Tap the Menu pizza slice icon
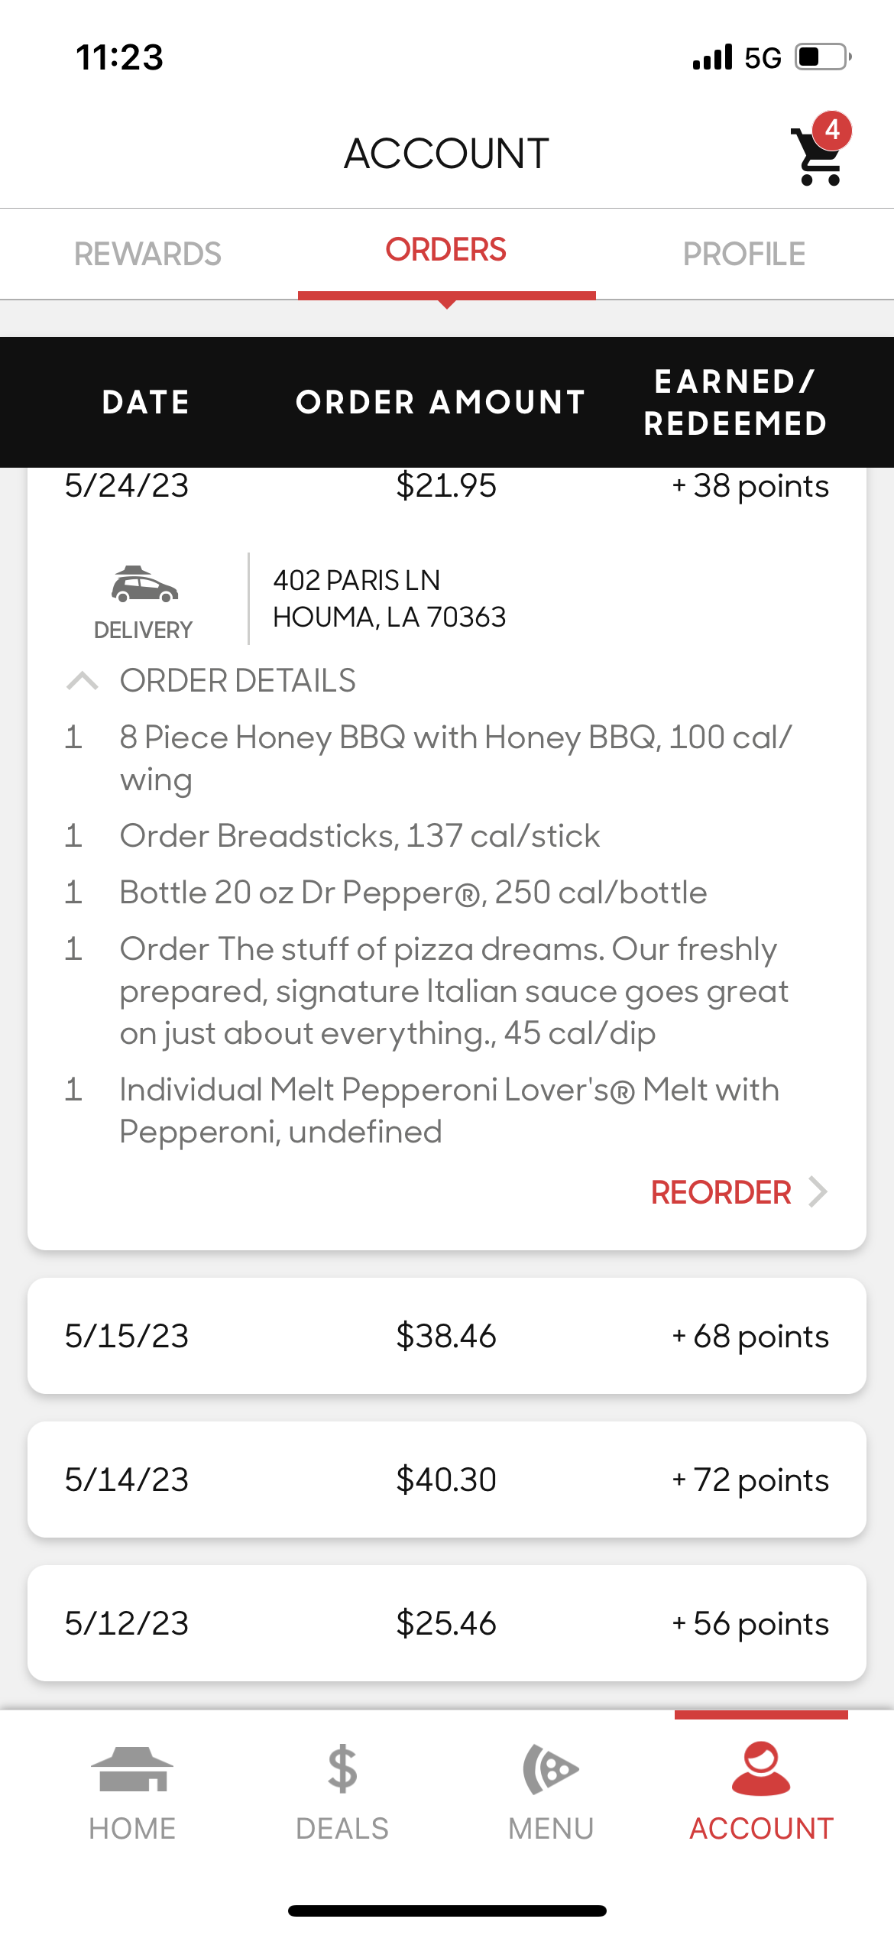Viewport: 894px width, 1935px height. pyautogui.click(x=550, y=1769)
